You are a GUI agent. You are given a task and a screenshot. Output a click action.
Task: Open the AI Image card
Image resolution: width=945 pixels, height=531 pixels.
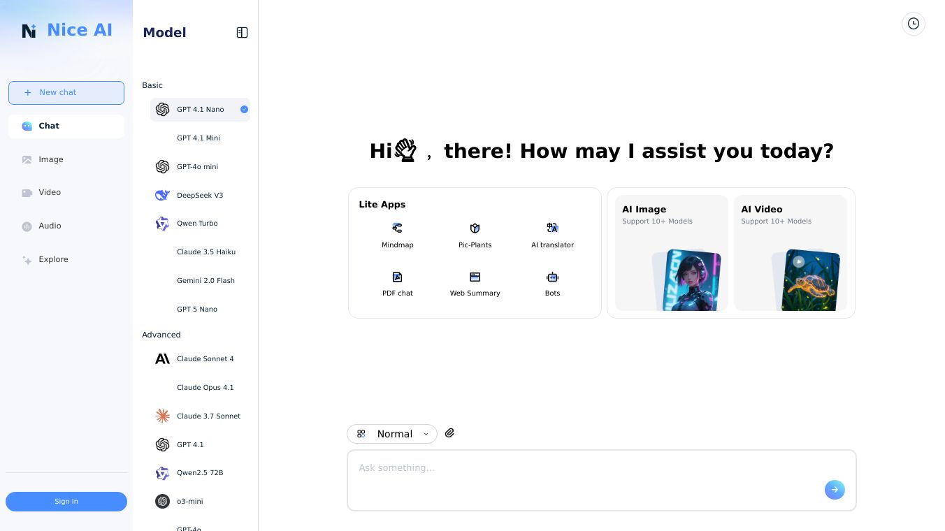point(671,253)
